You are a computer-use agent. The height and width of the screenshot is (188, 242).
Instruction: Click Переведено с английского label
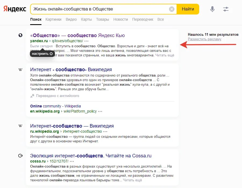(x=58, y=96)
